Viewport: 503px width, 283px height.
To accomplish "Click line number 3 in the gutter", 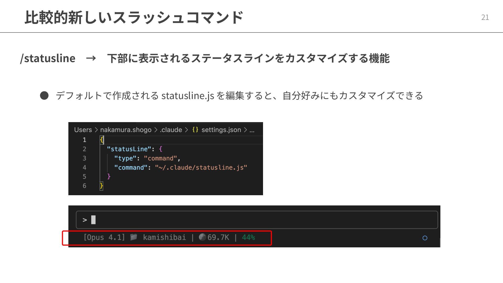I will pos(84,158).
